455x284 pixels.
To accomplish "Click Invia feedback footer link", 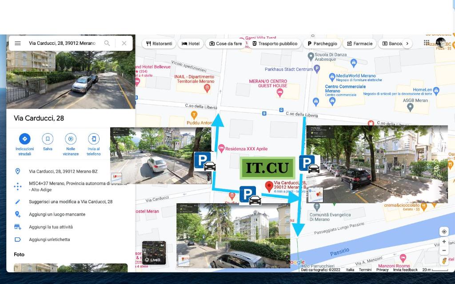I will click(405, 269).
